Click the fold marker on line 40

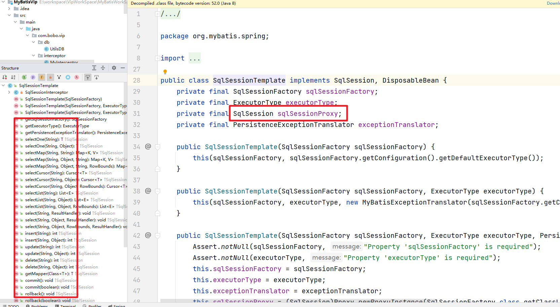pyautogui.click(x=157, y=213)
